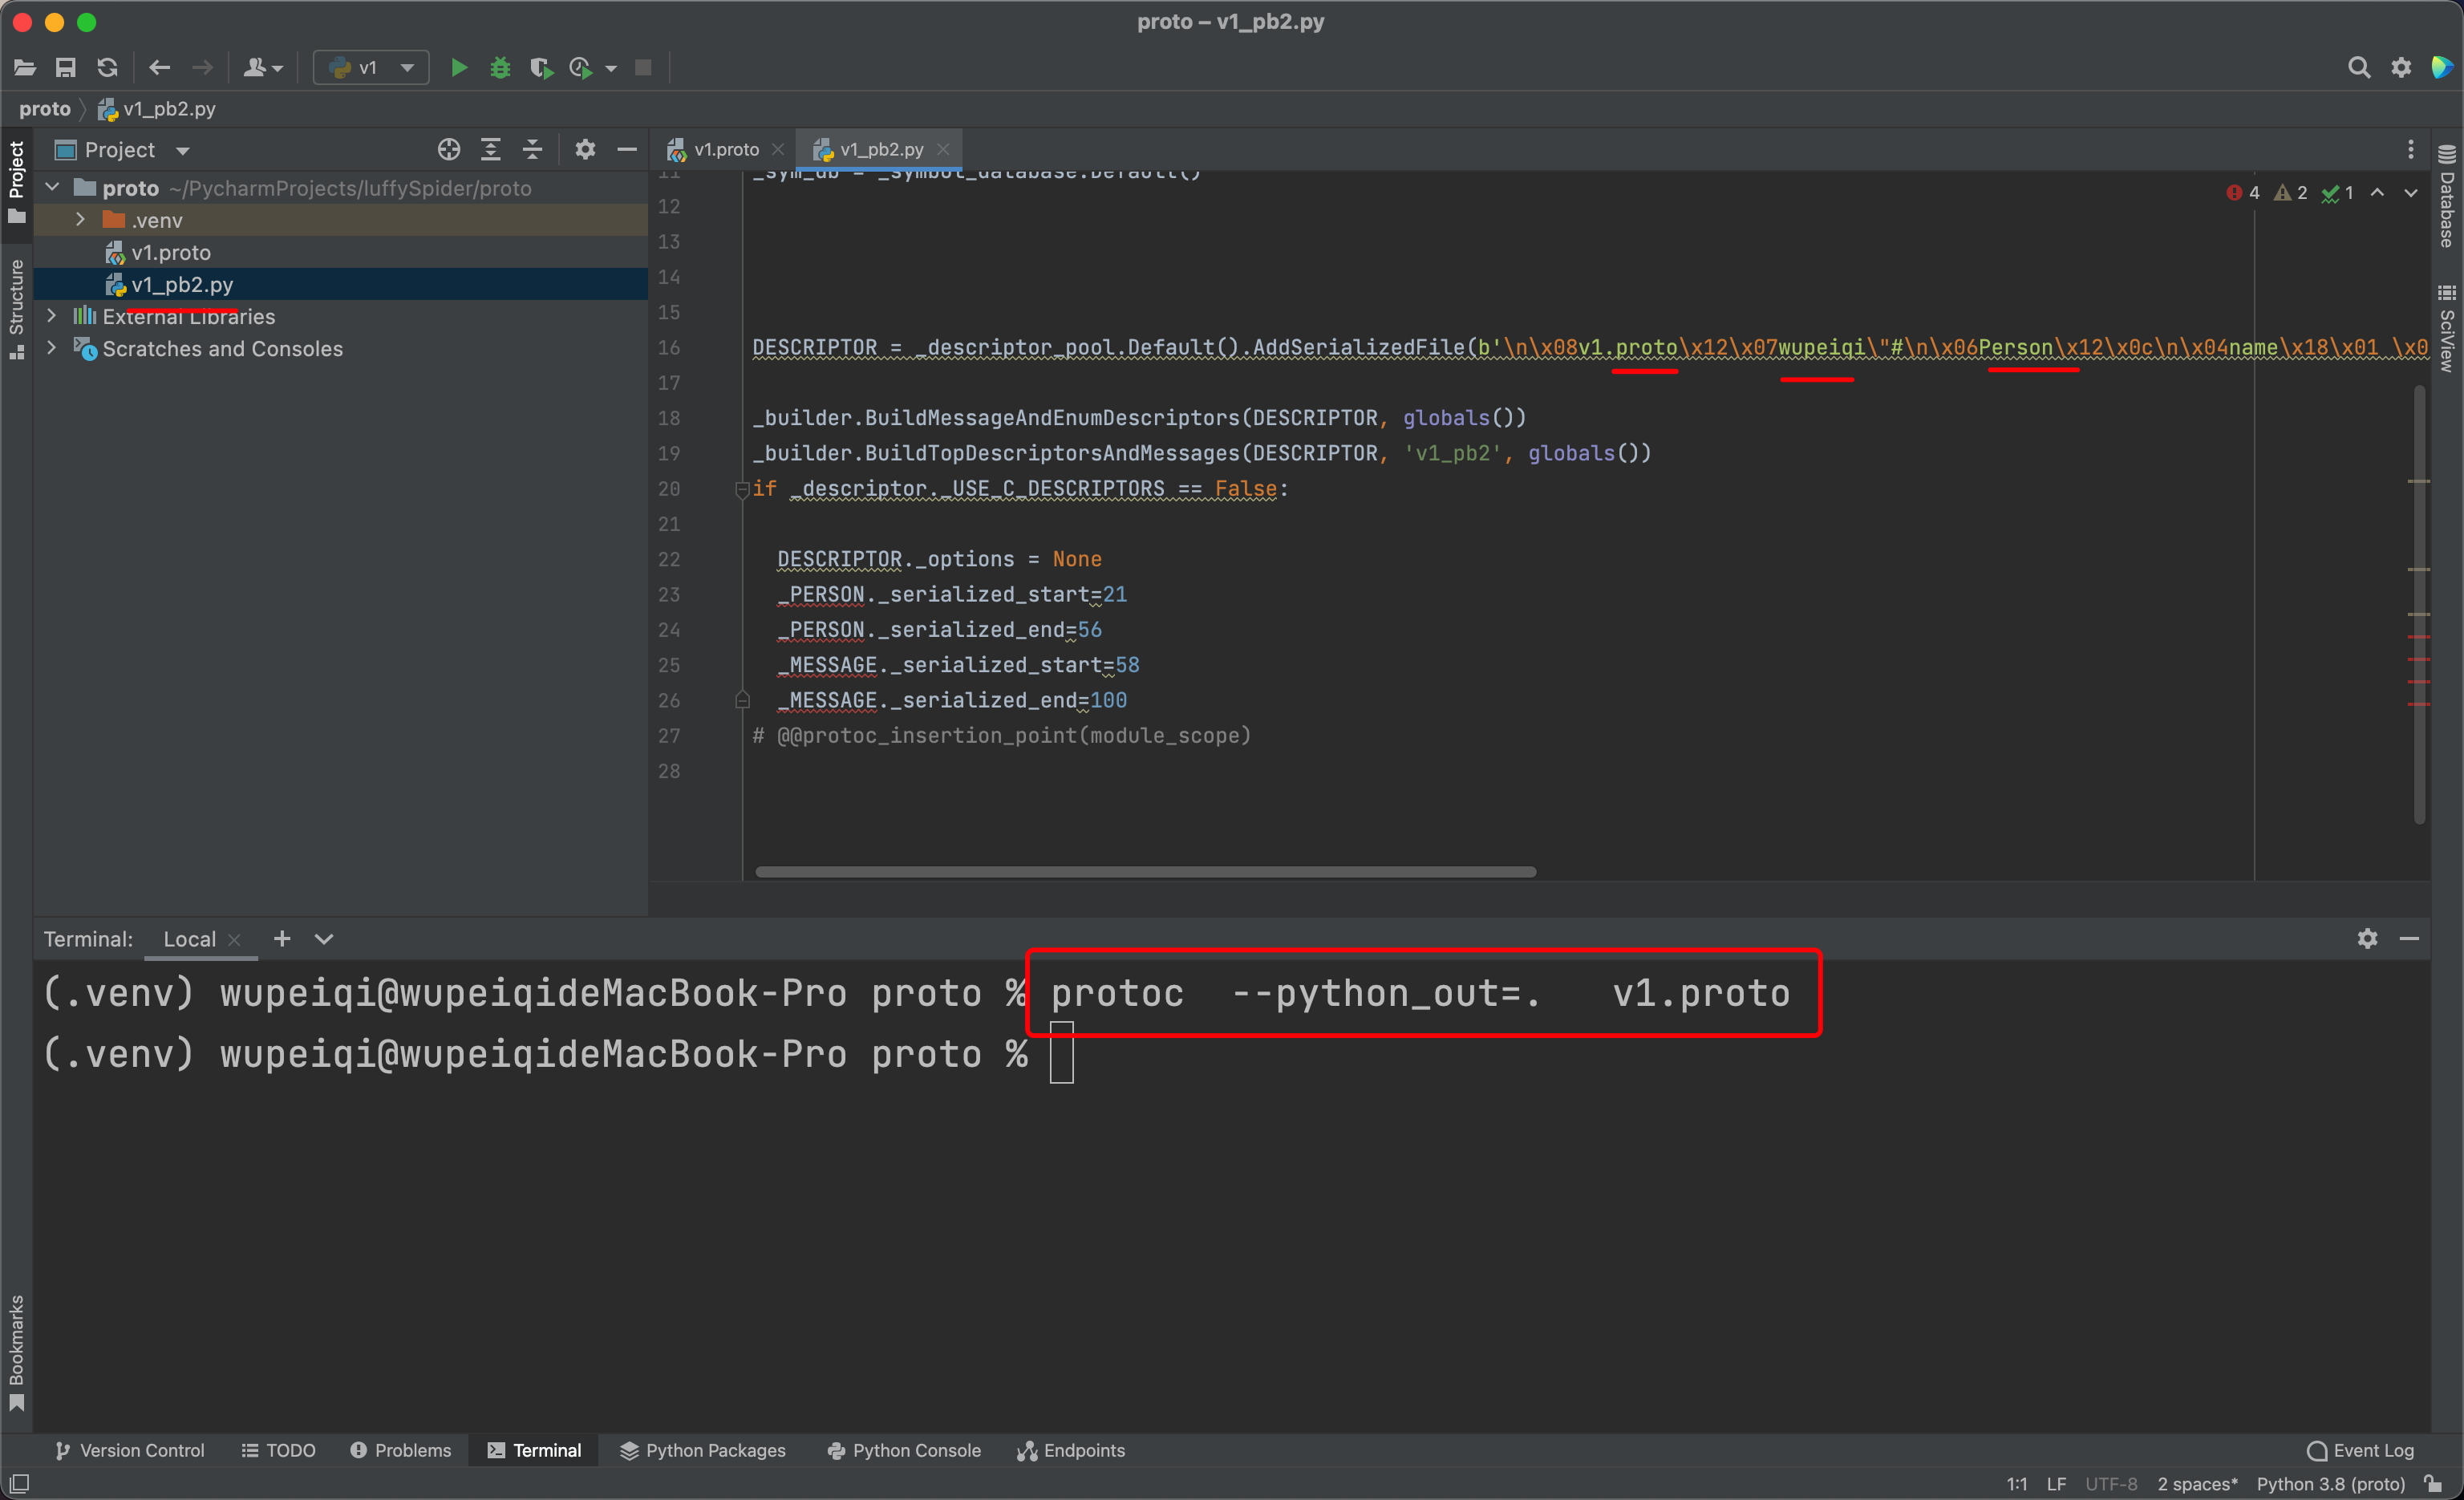
Task: Expand the External Libraries tree item
Action: coord(53,317)
